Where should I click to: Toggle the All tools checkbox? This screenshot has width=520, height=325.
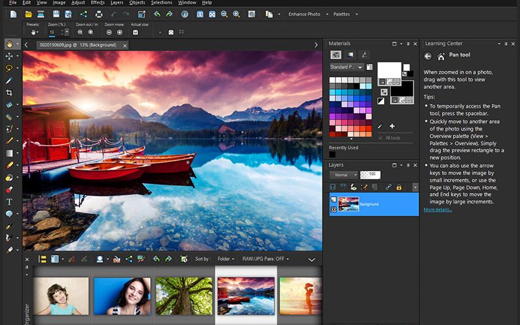380,138
